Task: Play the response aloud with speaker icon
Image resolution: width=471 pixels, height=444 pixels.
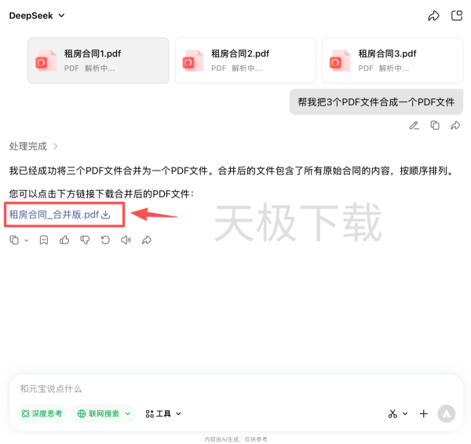Action: coord(126,240)
